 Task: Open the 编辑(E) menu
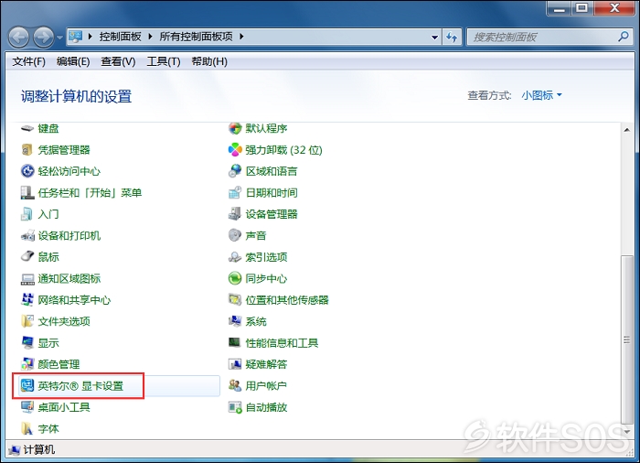tap(73, 61)
